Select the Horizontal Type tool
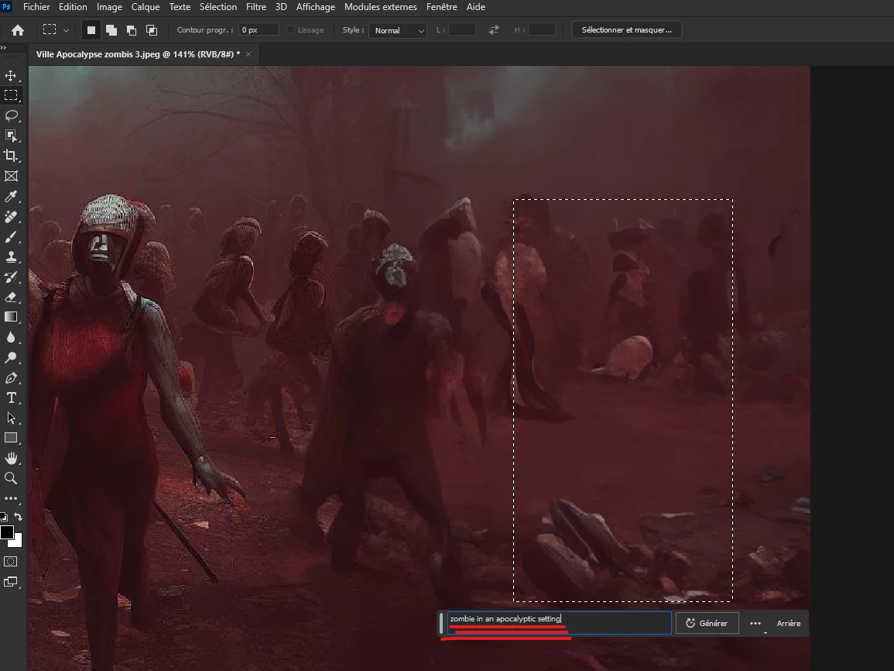This screenshot has height=671, width=894. (x=11, y=397)
